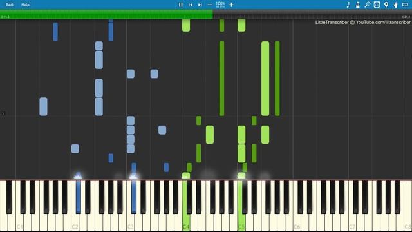Go back using the Back menu item

click(10, 5)
